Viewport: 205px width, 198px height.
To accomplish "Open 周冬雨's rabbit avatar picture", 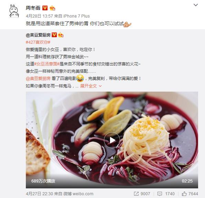I will (x=14, y=11).
